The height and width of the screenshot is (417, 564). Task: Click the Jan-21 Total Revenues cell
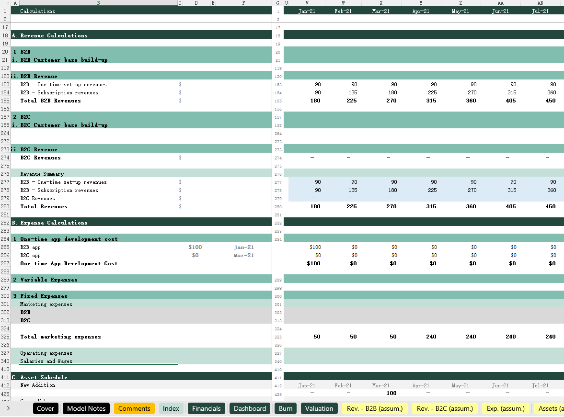point(307,207)
